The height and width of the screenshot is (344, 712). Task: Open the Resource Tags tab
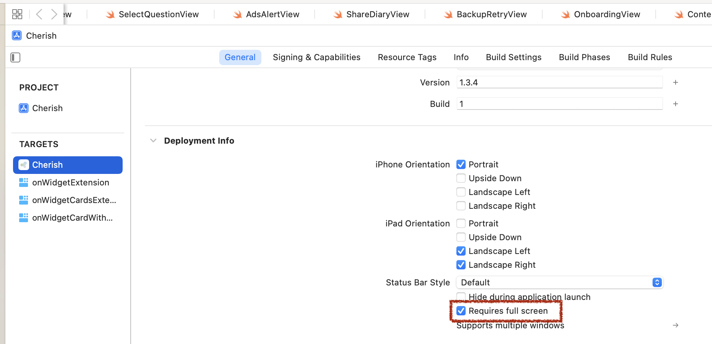click(407, 57)
